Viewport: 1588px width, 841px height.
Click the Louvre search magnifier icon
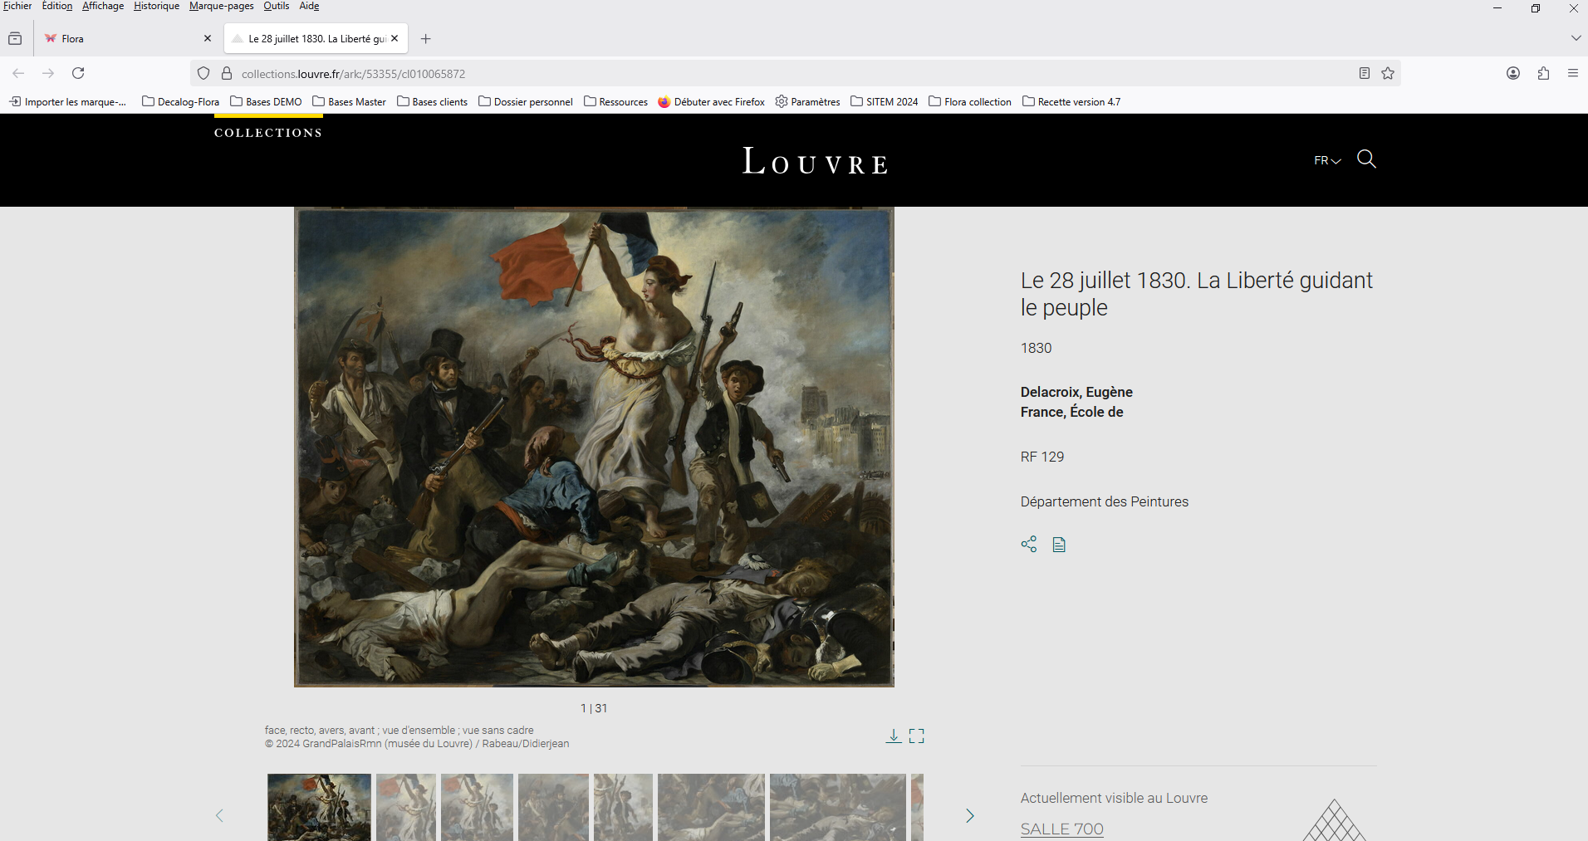click(x=1366, y=159)
